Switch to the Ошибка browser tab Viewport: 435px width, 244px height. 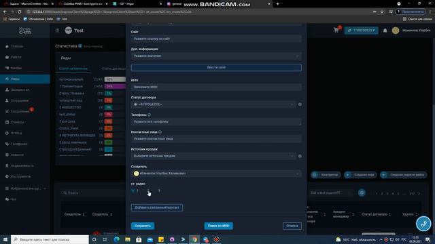click(x=83, y=4)
